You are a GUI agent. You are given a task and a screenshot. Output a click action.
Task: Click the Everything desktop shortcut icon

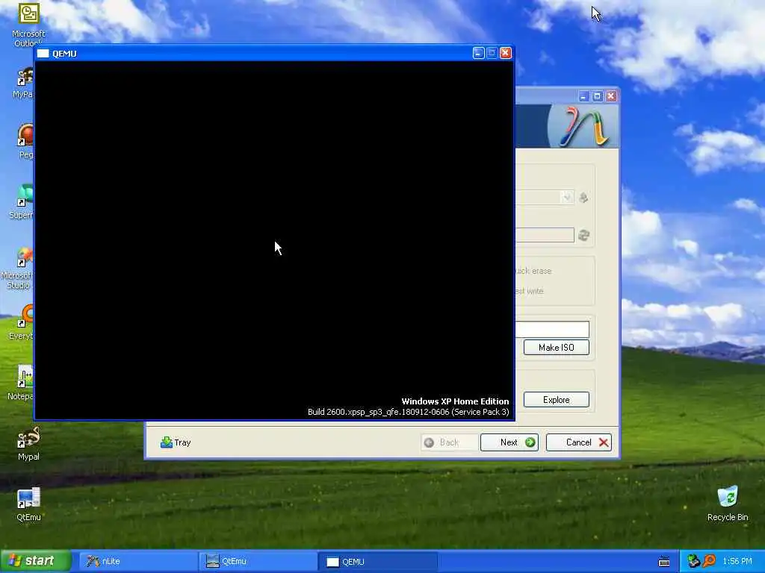click(x=25, y=316)
